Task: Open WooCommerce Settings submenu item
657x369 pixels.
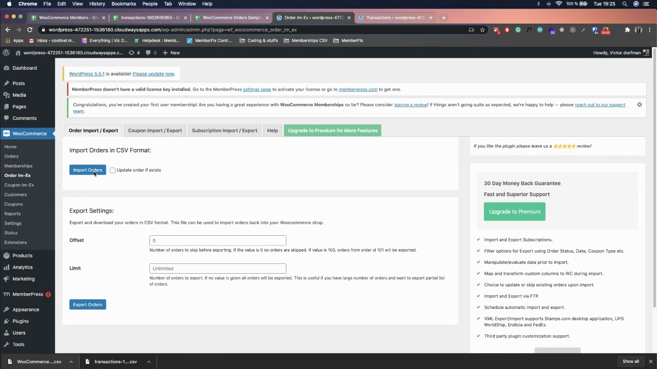Action: point(13,223)
